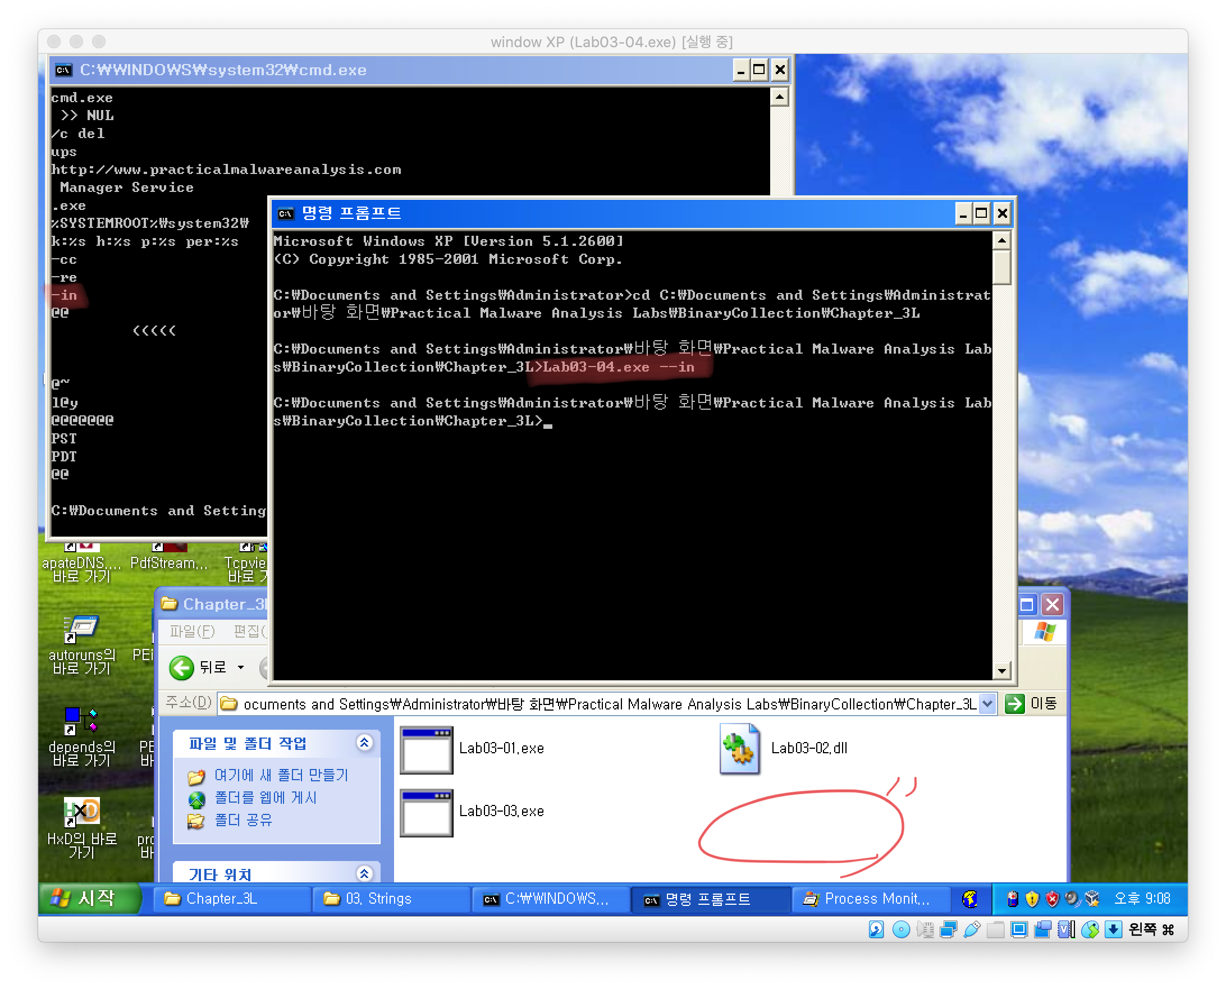The image size is (1226, 989).
Task: Click the VirtualBox video capture icon
Action: (x=1042, y=930)
